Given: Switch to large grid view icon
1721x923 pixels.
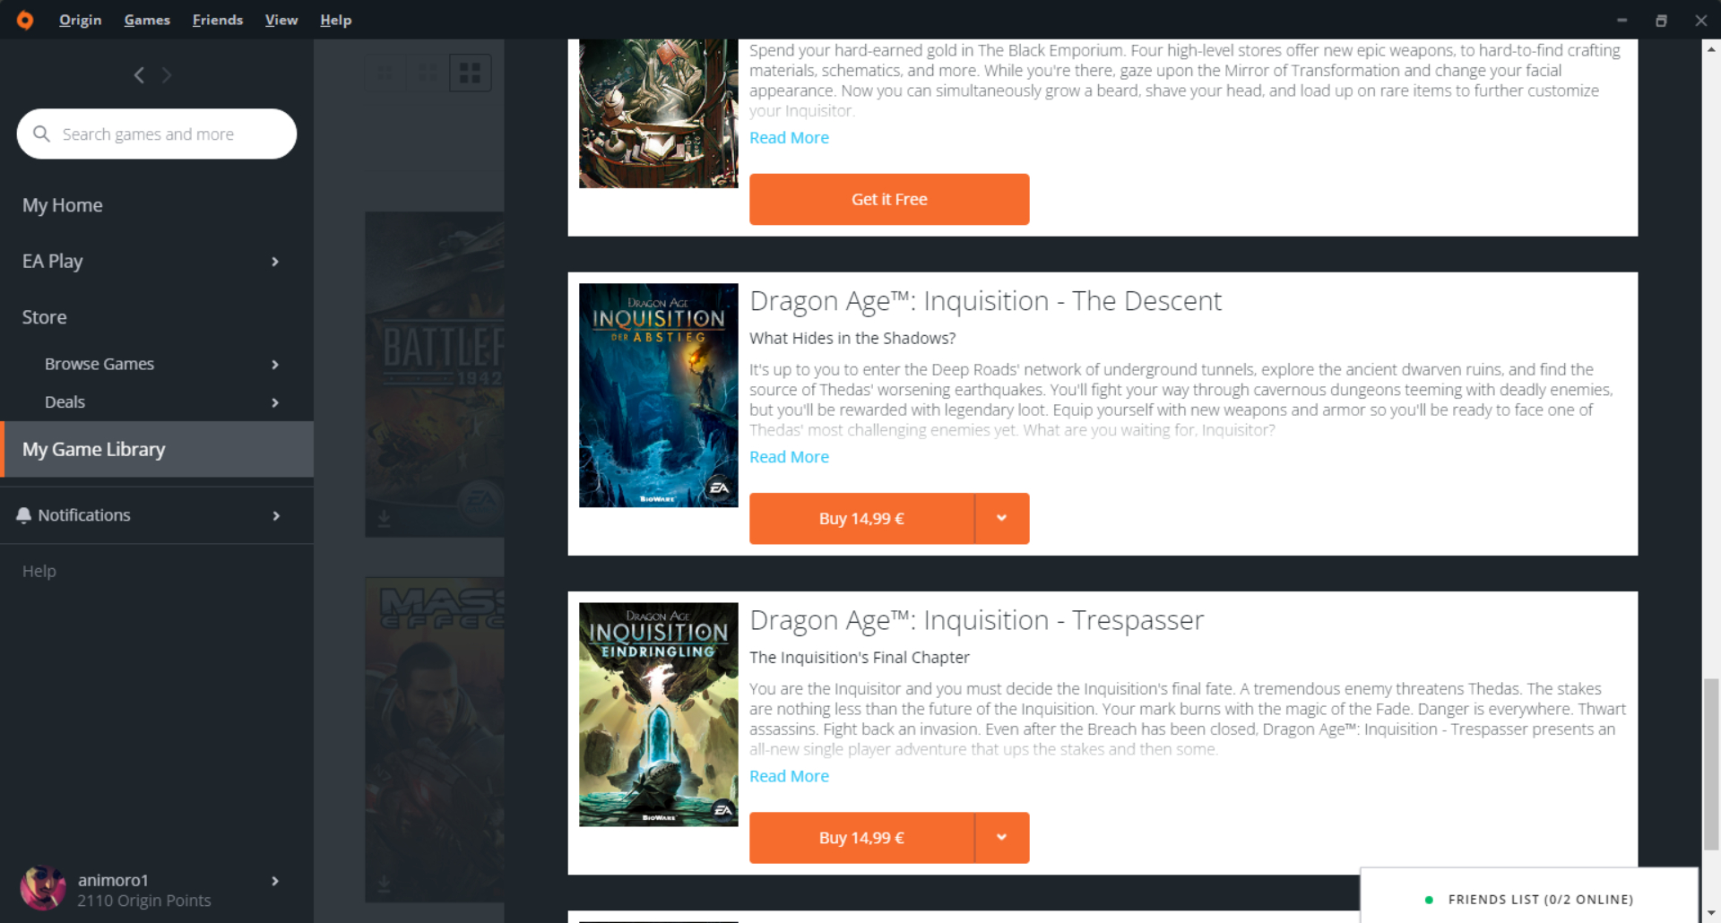Looking at the screenshot, I should pyautogui.click(x=470, y=73).
